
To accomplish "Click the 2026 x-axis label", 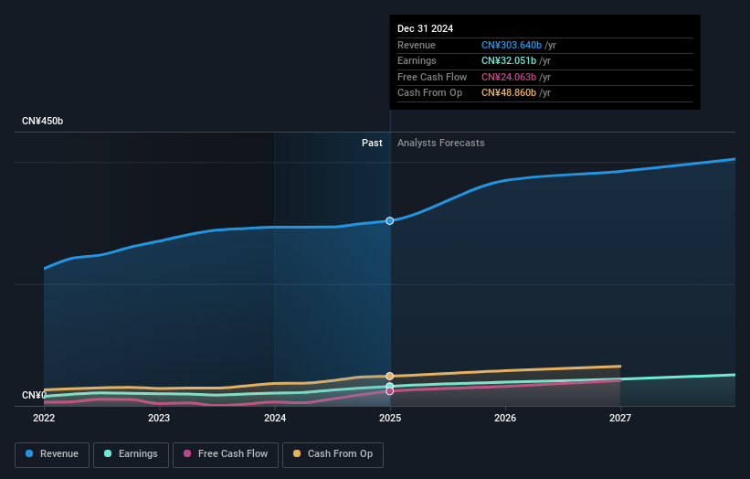I will click(505, 418).
